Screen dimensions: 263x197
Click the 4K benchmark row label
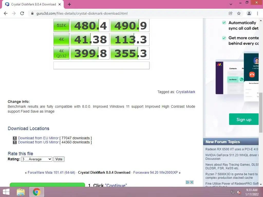tap(61, 39)
